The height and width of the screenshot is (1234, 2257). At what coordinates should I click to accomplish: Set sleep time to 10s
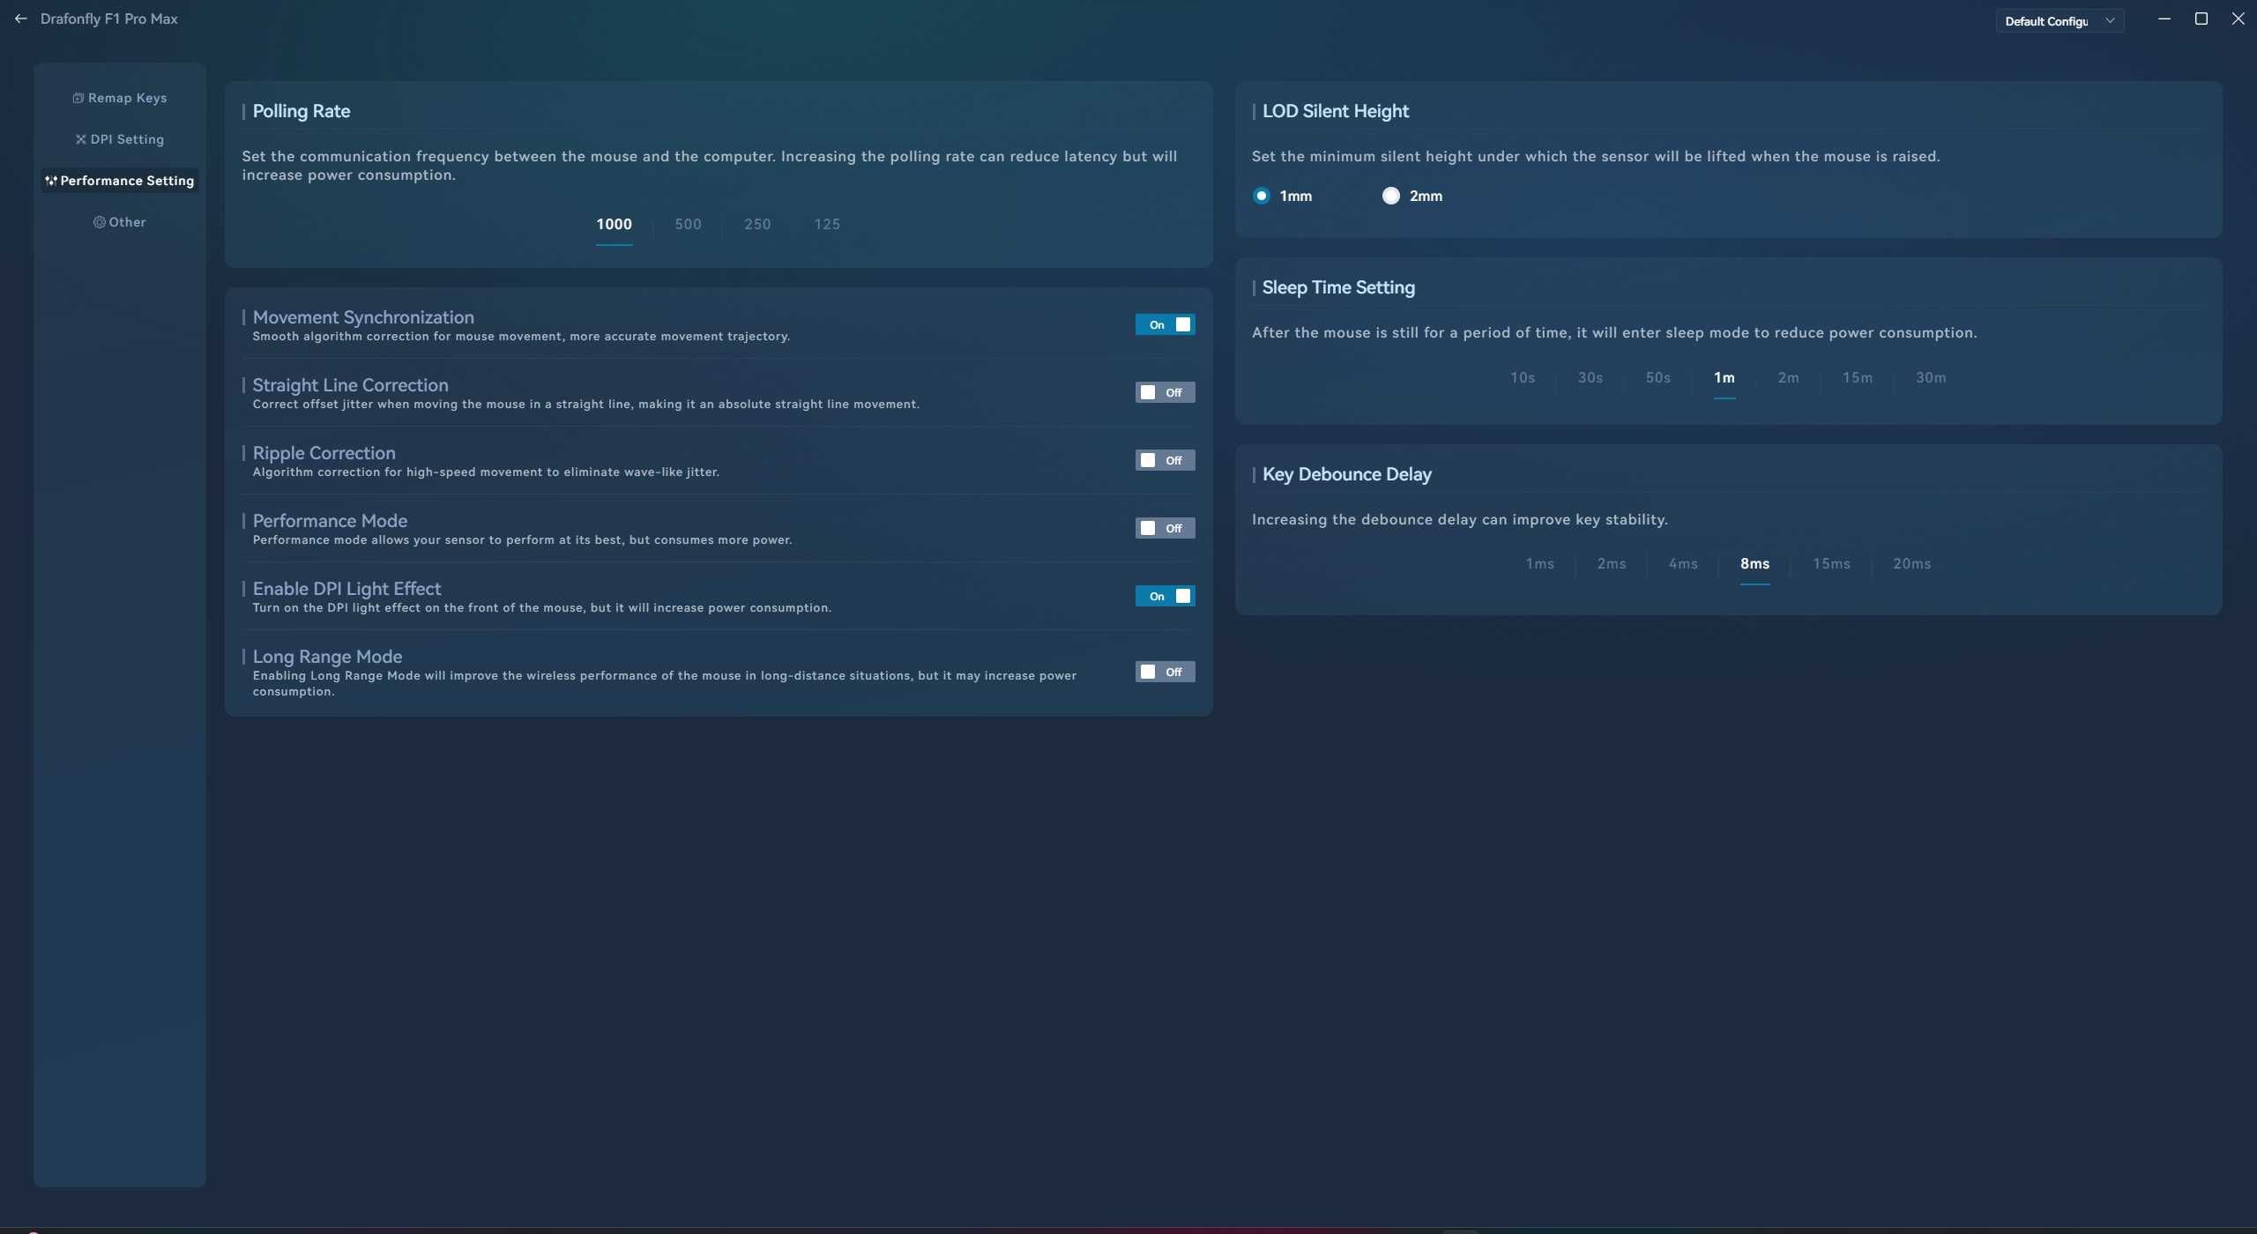pos(1523,377)
